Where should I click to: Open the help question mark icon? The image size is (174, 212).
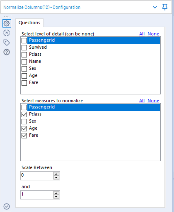coord(7,52)
